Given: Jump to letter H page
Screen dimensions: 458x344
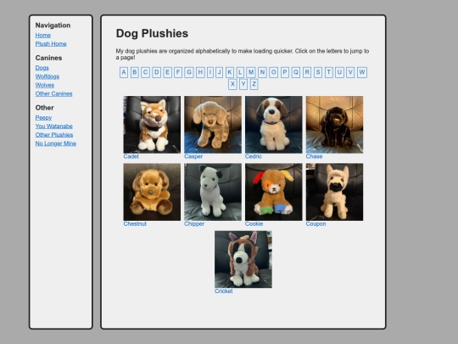Looking at the screenshot, I should pyautogui.click(x=200, y=72).
